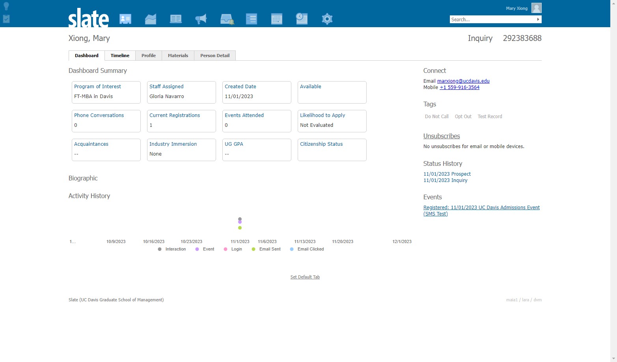Open the registered UC Davis Admissions Event link
The image size is (617, 362).
click(481, 211)
